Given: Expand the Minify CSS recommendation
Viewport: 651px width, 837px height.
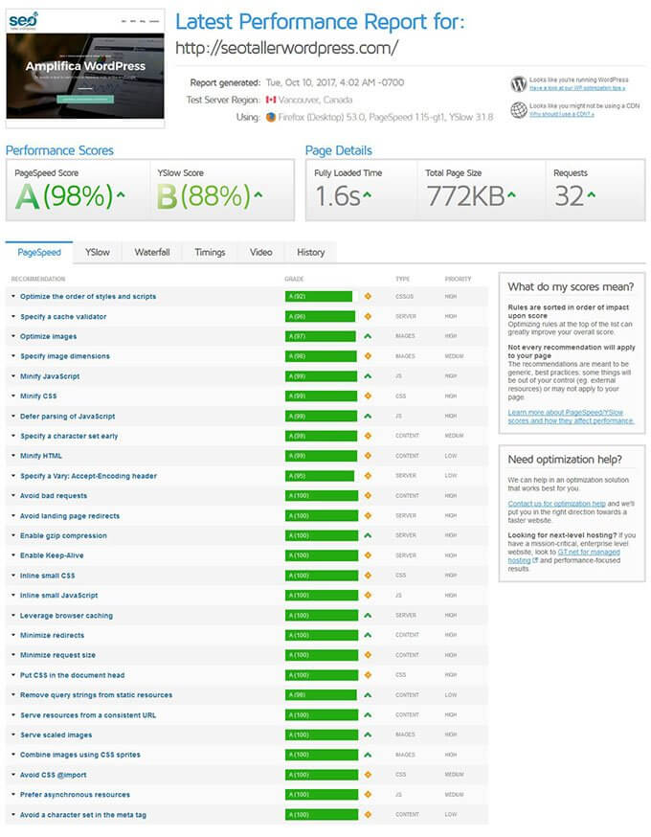Looking at the screenshot, I should click(x=13, y=396).
